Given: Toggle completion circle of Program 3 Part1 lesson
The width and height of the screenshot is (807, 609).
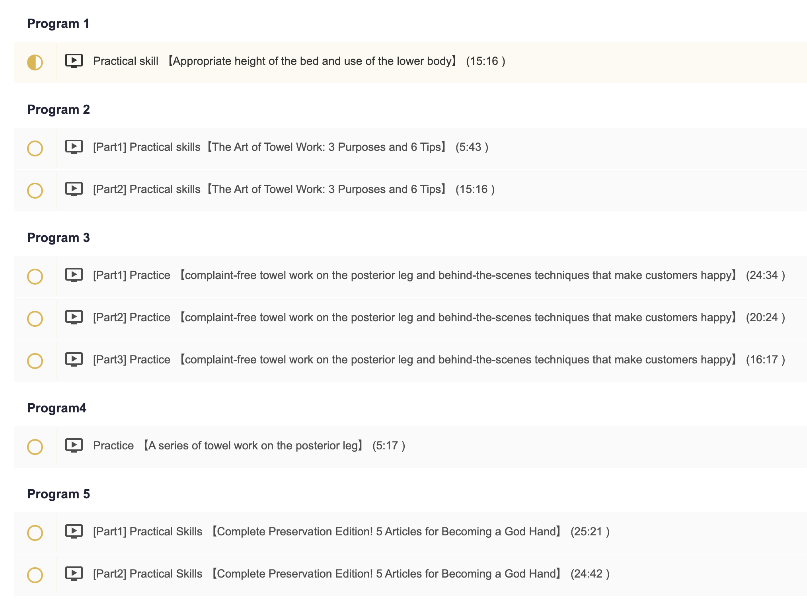Looking at the screenshot, I should [x=35, y=277].
